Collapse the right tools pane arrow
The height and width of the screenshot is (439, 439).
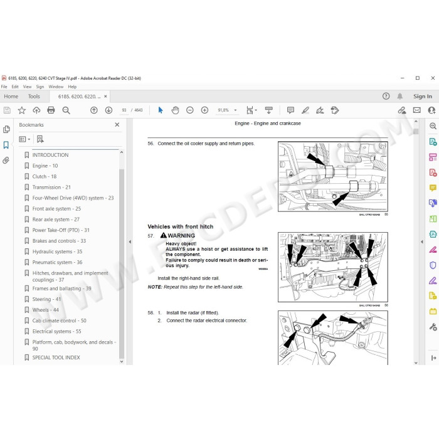(422, 241)
